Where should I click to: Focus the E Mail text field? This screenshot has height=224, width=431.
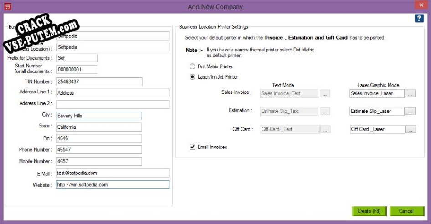[113, 173]
